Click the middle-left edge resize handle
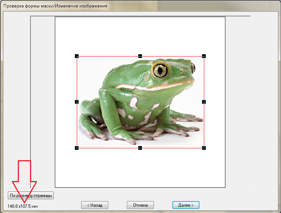Viewport: 281px width, 213px height. (x=77, y=101)
